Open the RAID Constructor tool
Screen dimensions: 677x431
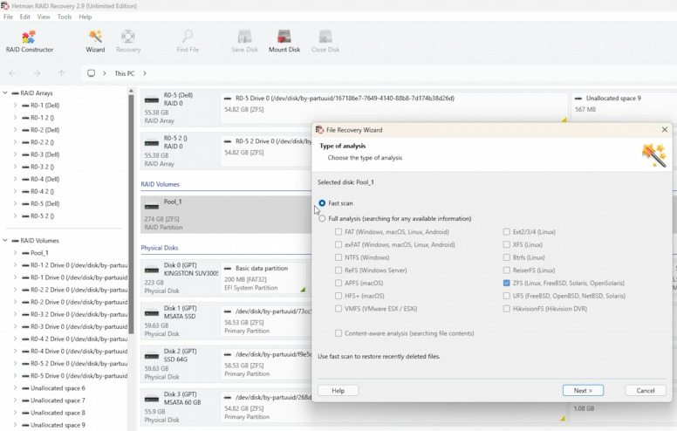[x=30, y=42]
